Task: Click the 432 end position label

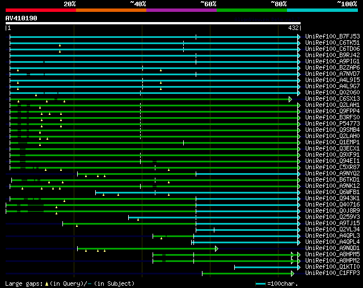Action: click(293, 28)
